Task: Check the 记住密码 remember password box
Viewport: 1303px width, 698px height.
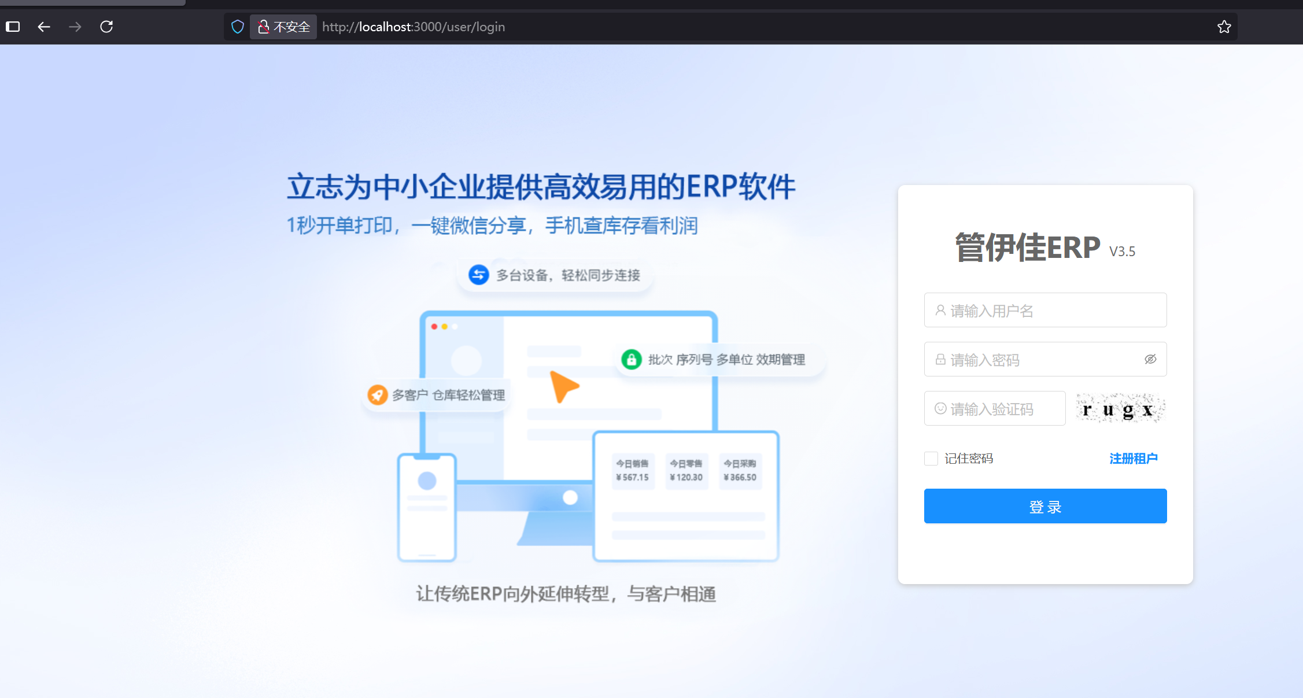Action: [x=931, y=459]
